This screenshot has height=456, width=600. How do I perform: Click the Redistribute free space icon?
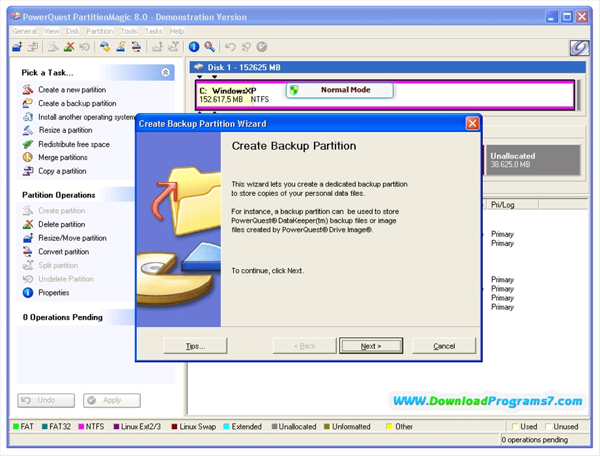27,144
